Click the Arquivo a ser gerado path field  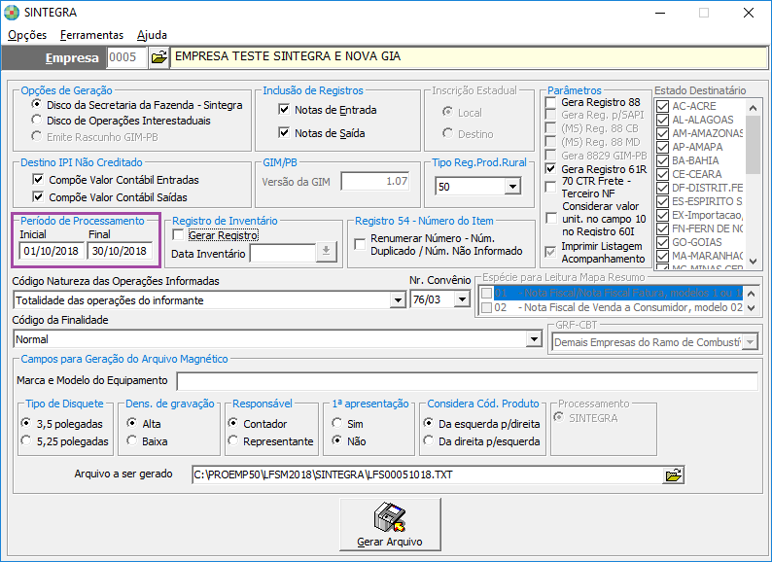point(428,475)
